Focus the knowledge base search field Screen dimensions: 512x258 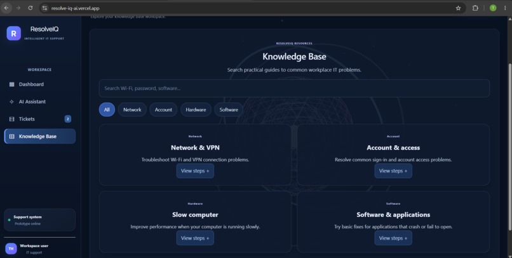pyautogui.click(x=294, y=88)
